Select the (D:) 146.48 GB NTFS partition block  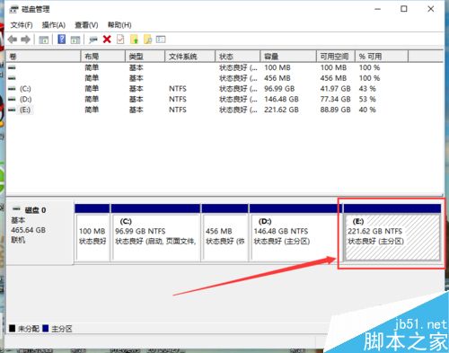295,233
